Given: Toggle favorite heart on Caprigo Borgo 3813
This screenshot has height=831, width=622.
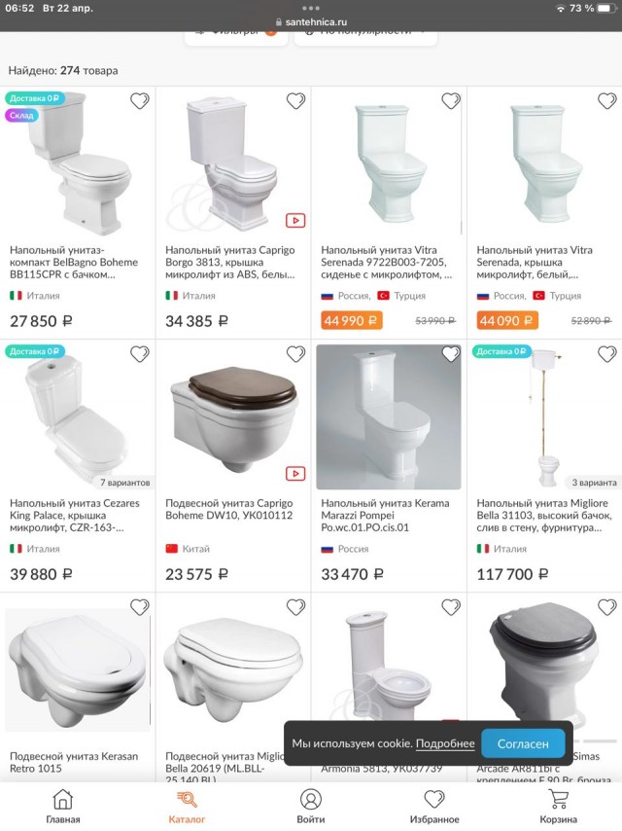Looking at the screenshot, I should tap(295, 100).
